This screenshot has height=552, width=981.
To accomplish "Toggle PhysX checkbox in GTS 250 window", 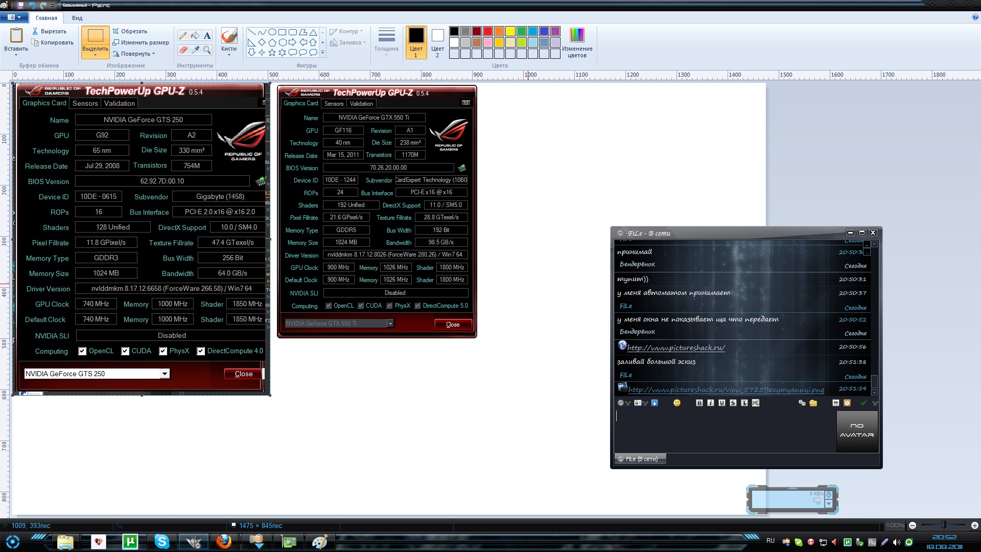I will tap(163, 351).
